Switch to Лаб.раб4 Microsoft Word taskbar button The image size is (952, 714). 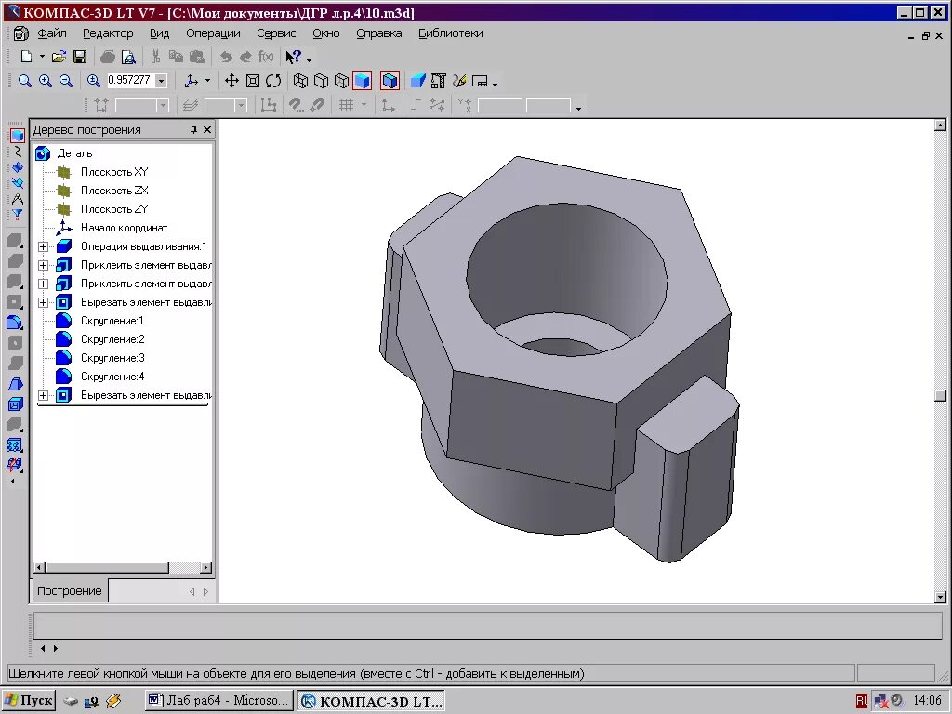coord(219,701)
